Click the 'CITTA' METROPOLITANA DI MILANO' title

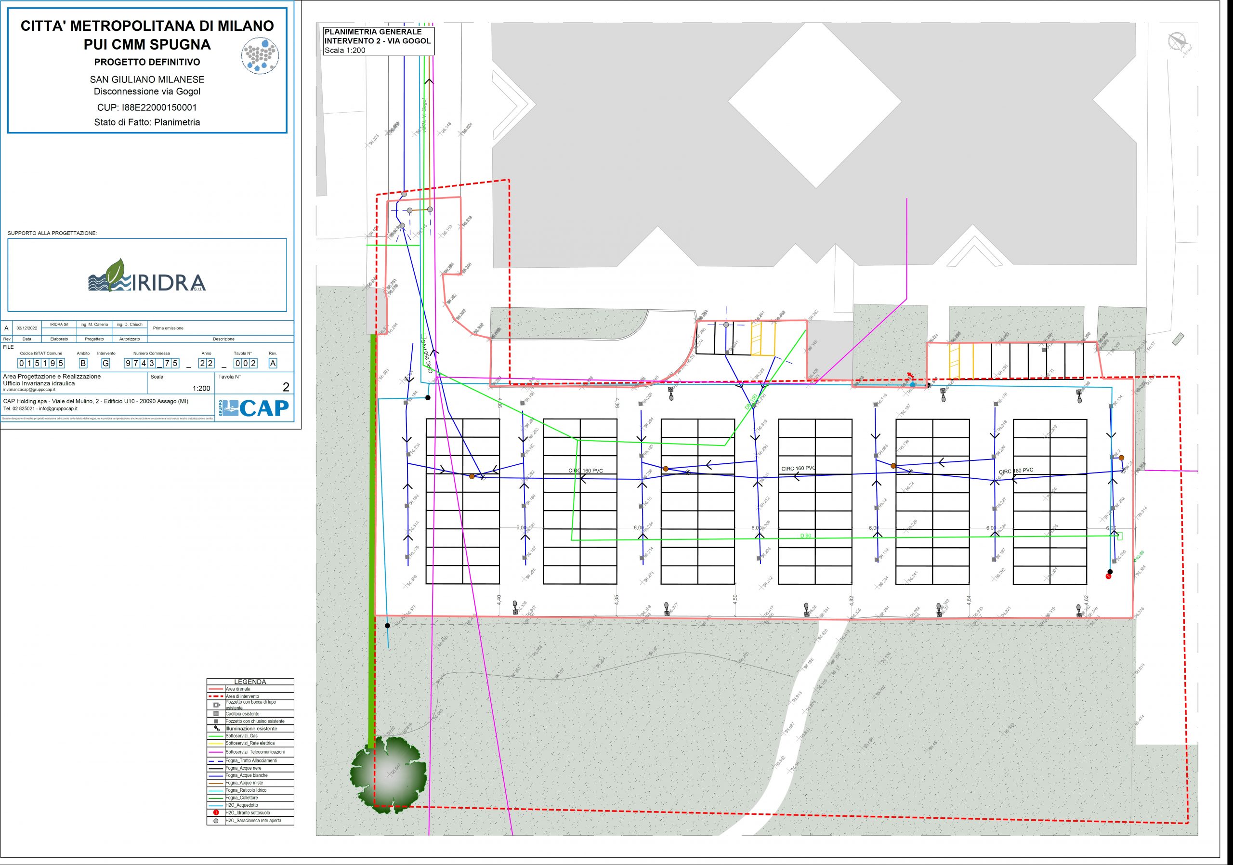147,26
